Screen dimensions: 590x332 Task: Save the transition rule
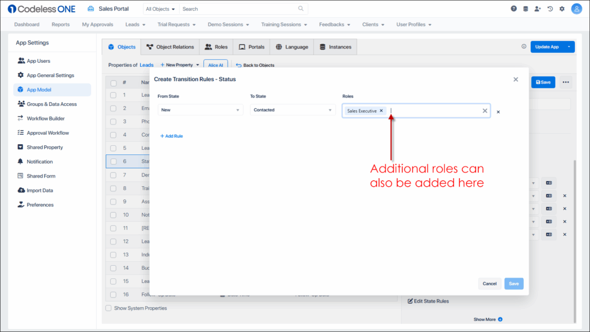coord(513,284)
